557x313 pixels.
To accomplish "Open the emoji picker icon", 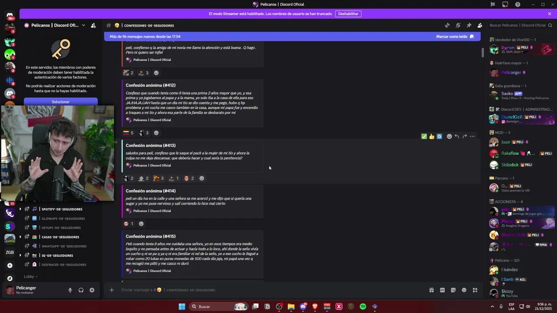I will coord(464,290).
